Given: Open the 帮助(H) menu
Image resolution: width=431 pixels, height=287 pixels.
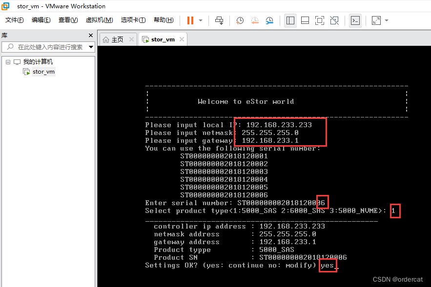Looking at the screenshot, I should click(x=164, y=20).
